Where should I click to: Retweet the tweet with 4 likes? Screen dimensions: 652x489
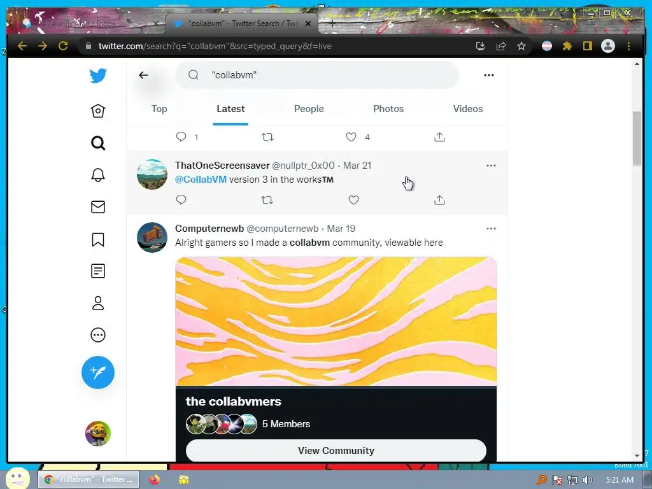tap(267, 137)
